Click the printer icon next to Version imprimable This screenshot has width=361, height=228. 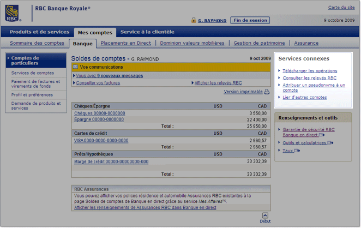pyautogui.click(x=267, y=92)
